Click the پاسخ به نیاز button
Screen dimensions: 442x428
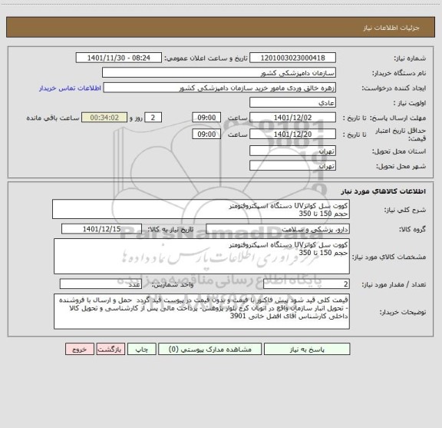click(x=307, y=349)
